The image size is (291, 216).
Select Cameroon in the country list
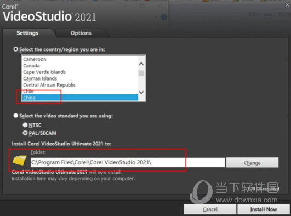point(80,59)
